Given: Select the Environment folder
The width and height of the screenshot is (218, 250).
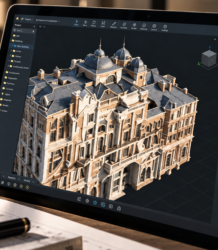Looking at the screenshot, I should click(13, 73).
